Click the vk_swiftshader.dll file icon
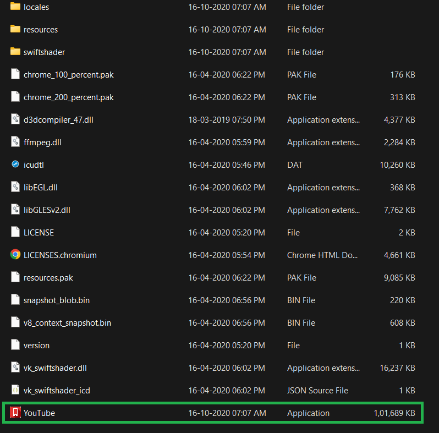Image resolution: width=439 pixels, height=433 pixels. pyautogui.click(x=15, y=367)
